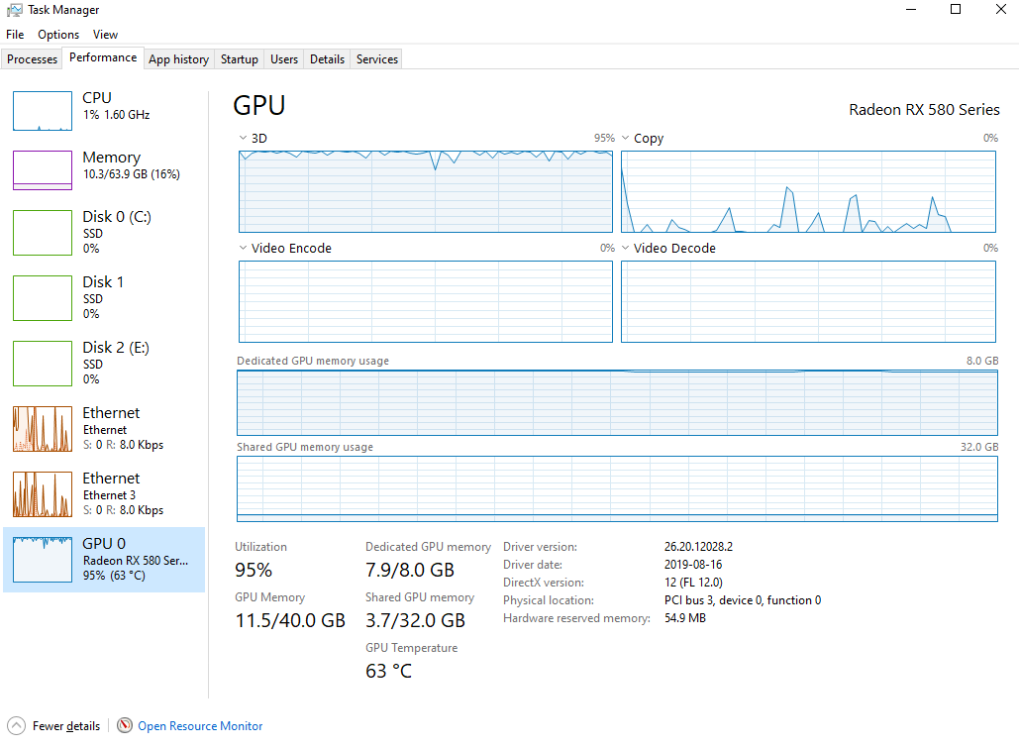The height and width of the screenshot is (748, 1019).
Task: Click the large GPU heading
Action: pos(259,105)
